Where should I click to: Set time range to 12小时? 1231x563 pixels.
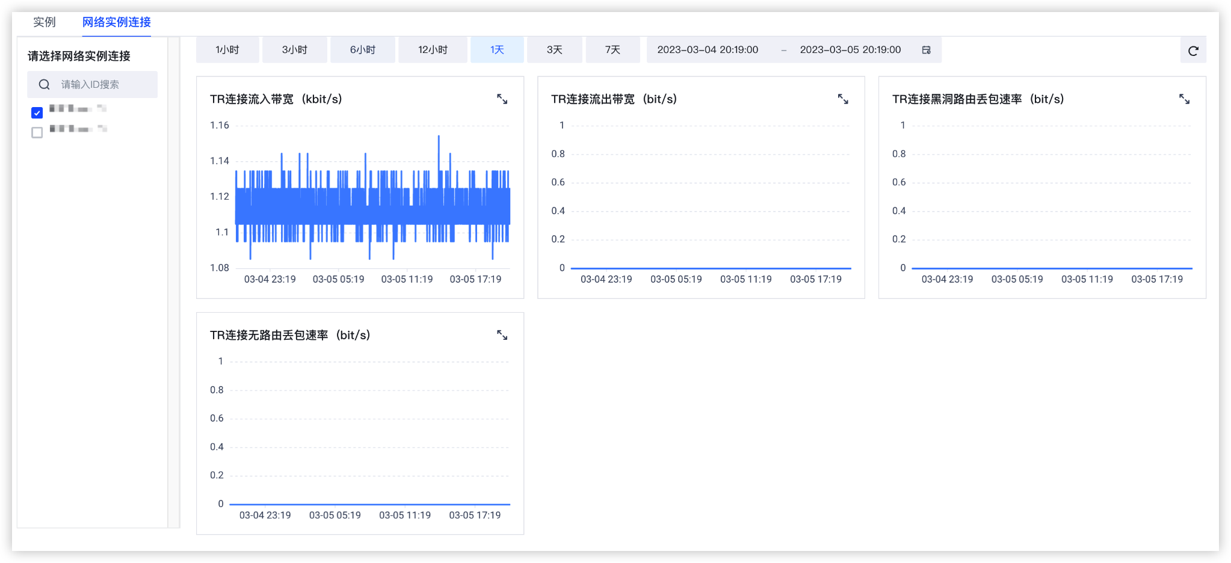433,50
